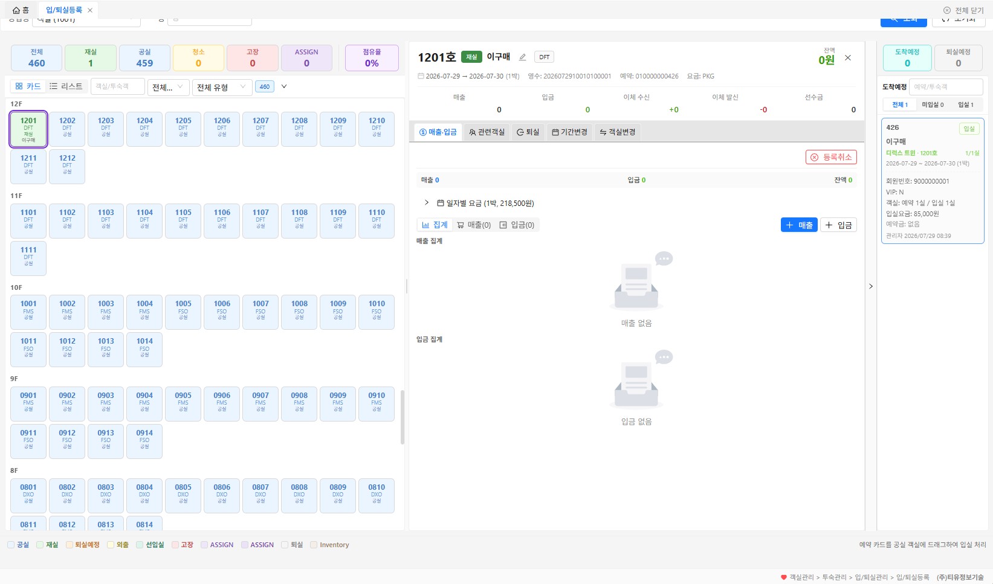The width and height of the screenshot is (993, 584).
Task: Close the 1201호 detail panel
Action: 848,58
